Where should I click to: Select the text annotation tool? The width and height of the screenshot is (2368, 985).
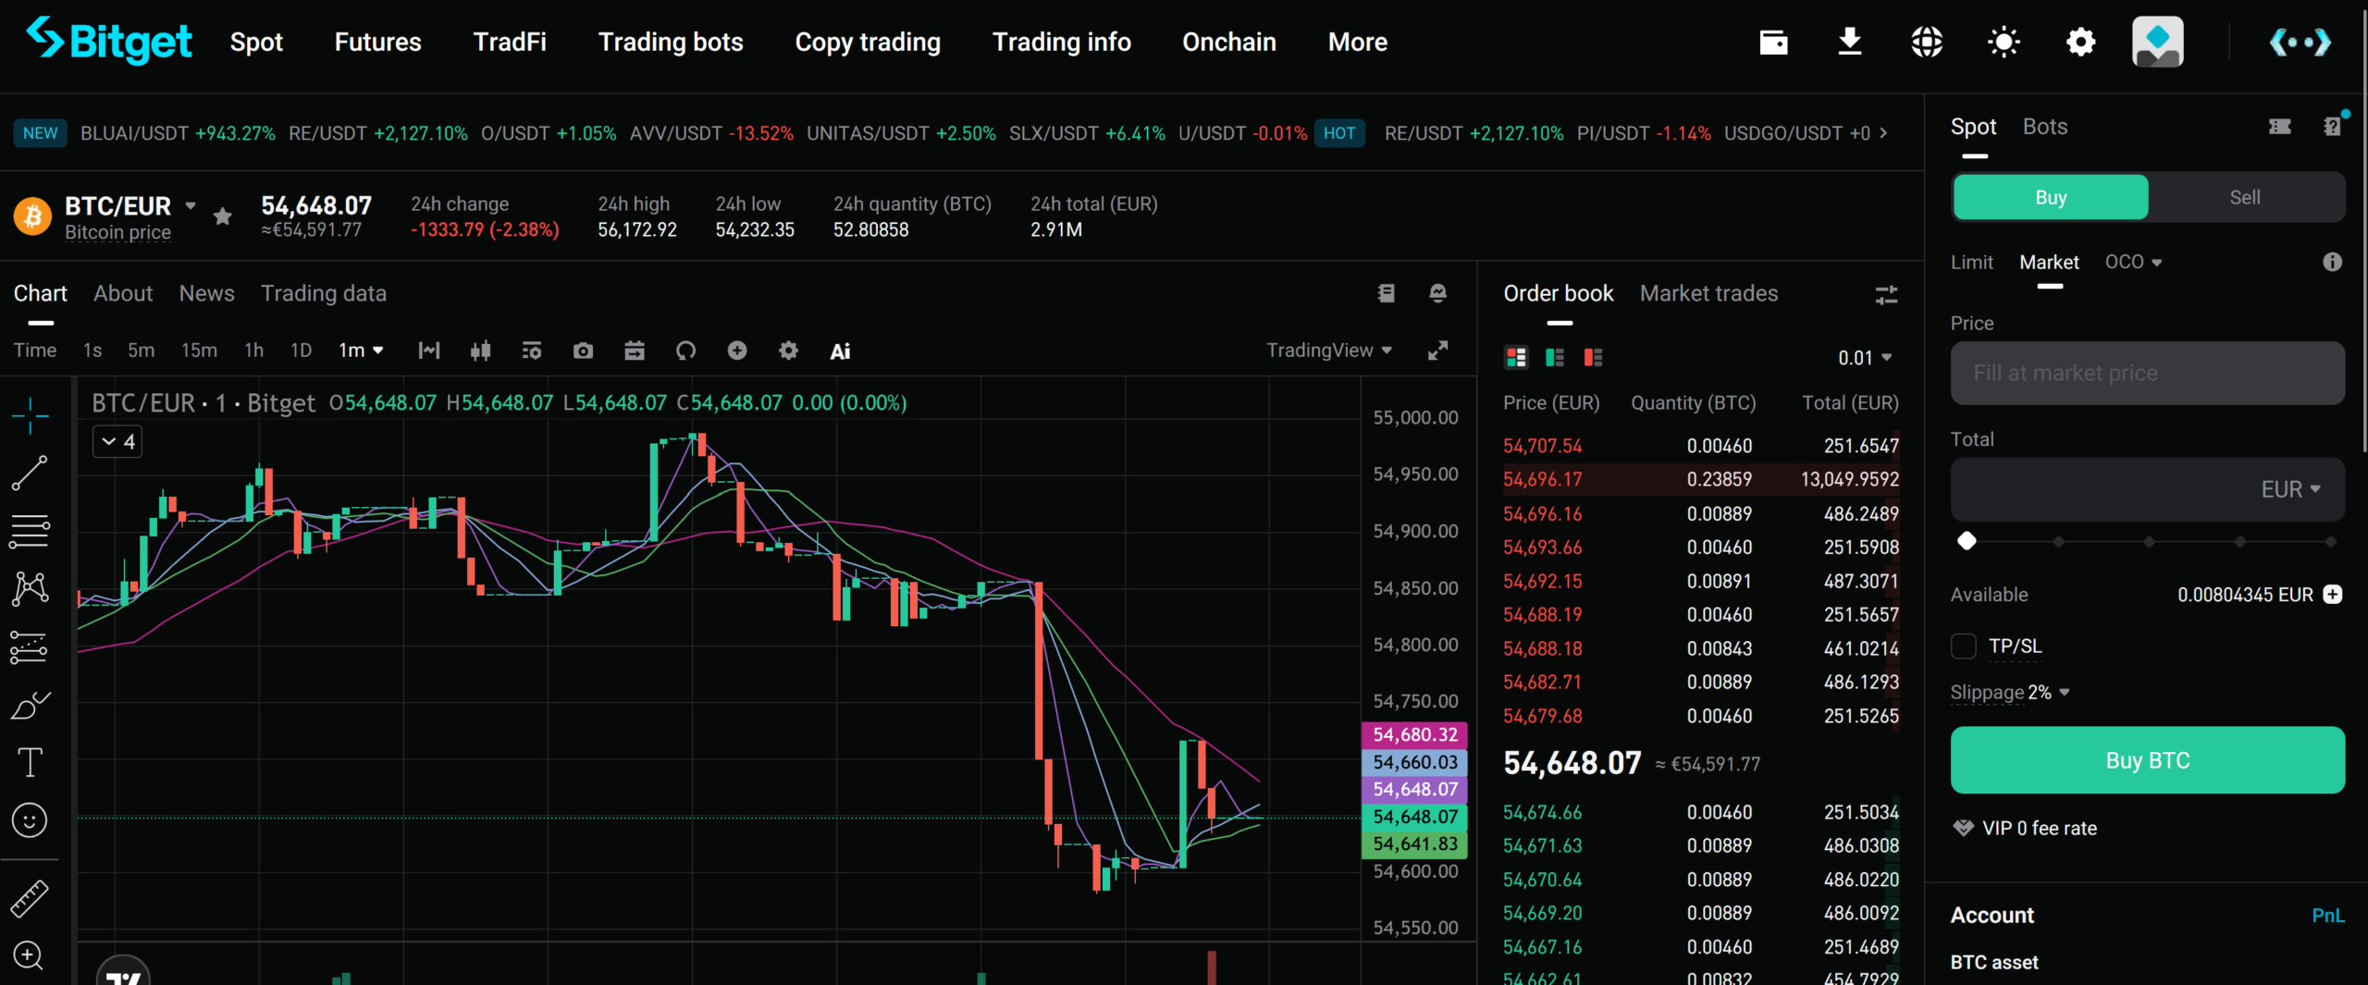click(30, 763)
